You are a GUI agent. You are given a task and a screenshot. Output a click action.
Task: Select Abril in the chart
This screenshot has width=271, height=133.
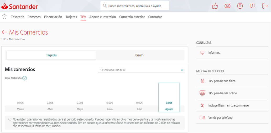pyautogui.click(x=50, y=109)
